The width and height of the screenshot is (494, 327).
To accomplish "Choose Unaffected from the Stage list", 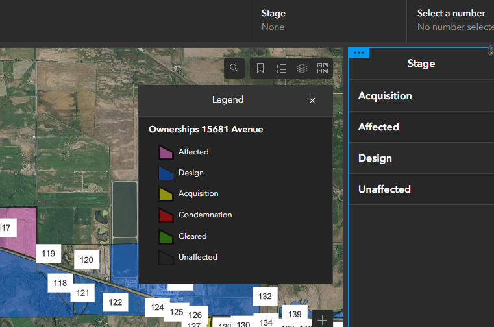I will [384, 189].
